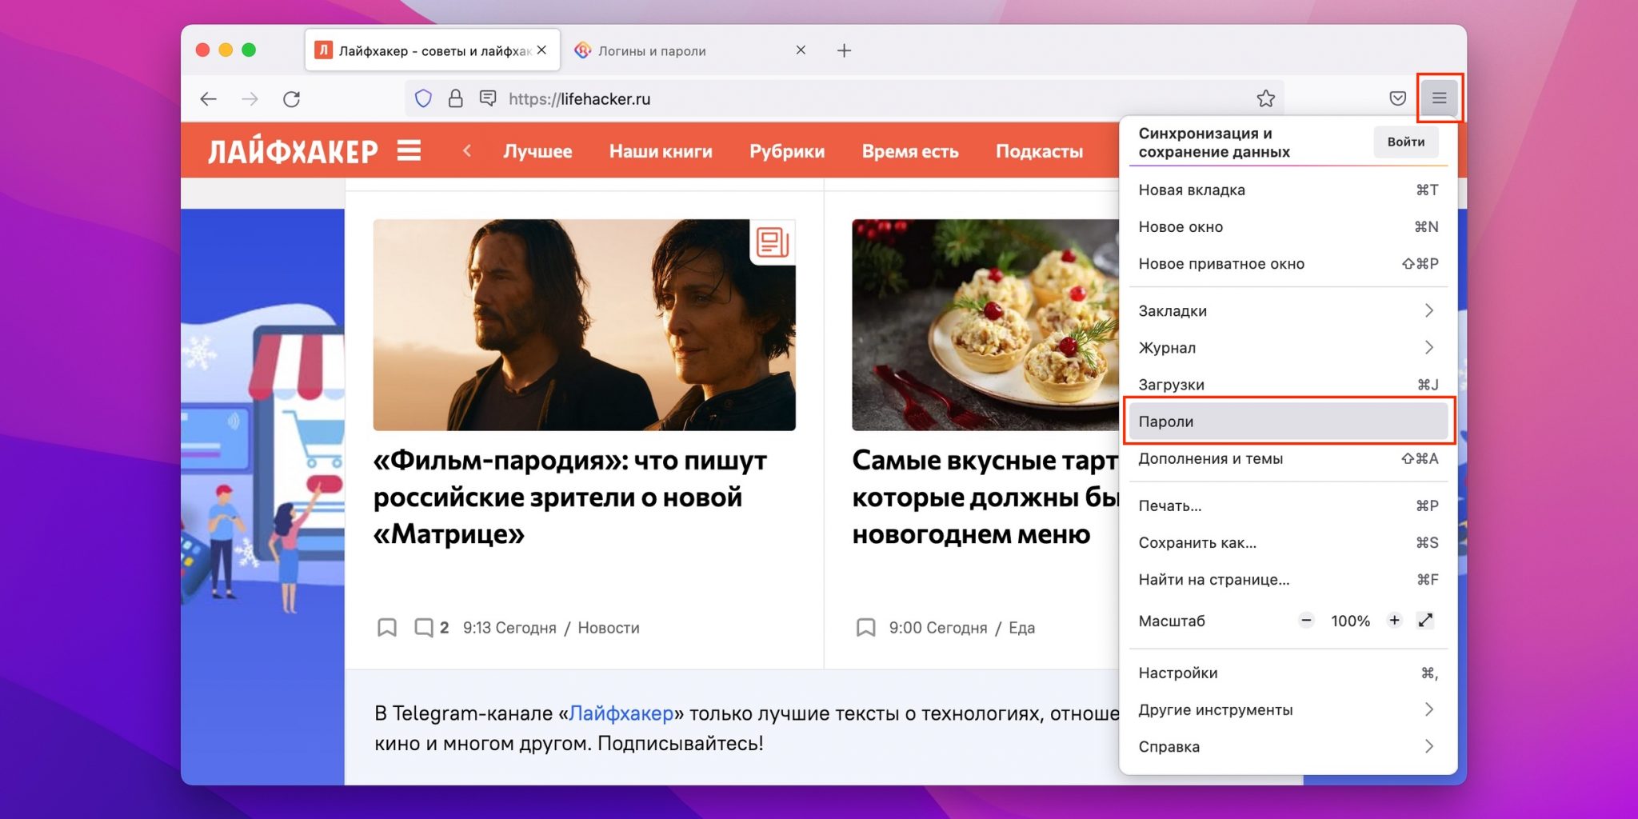Open the shield tracking protection icon
This screenshot has height=819, width=1638.
tap(423, 98)
